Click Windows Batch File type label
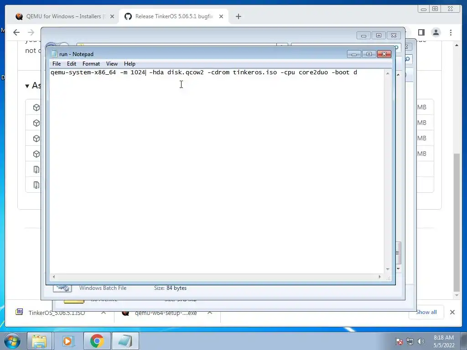This screenshot has width=467, height=350. pos(103,288)
